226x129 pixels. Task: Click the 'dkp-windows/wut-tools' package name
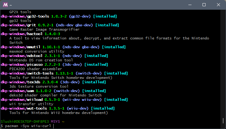tap(24, 108)
